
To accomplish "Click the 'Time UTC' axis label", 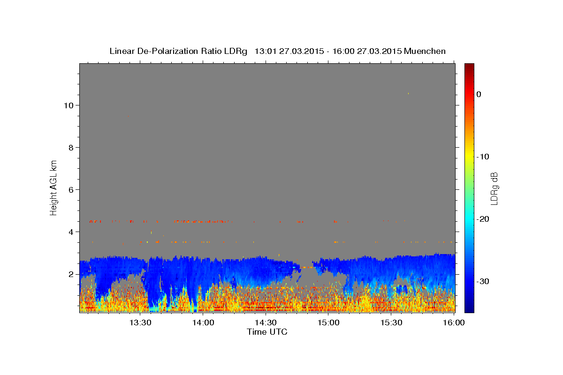I will [267, 332].
